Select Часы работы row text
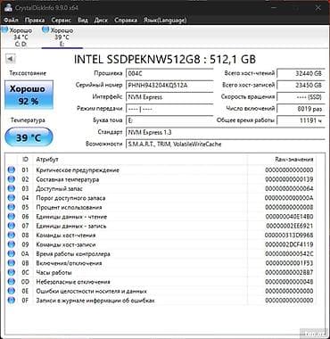This screenshot has width=330, height=339. tap(54, 272)
